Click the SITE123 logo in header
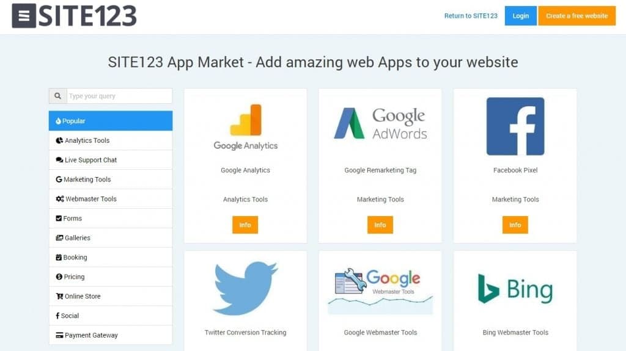Screen dimensions: 626x351 [74, 16]
